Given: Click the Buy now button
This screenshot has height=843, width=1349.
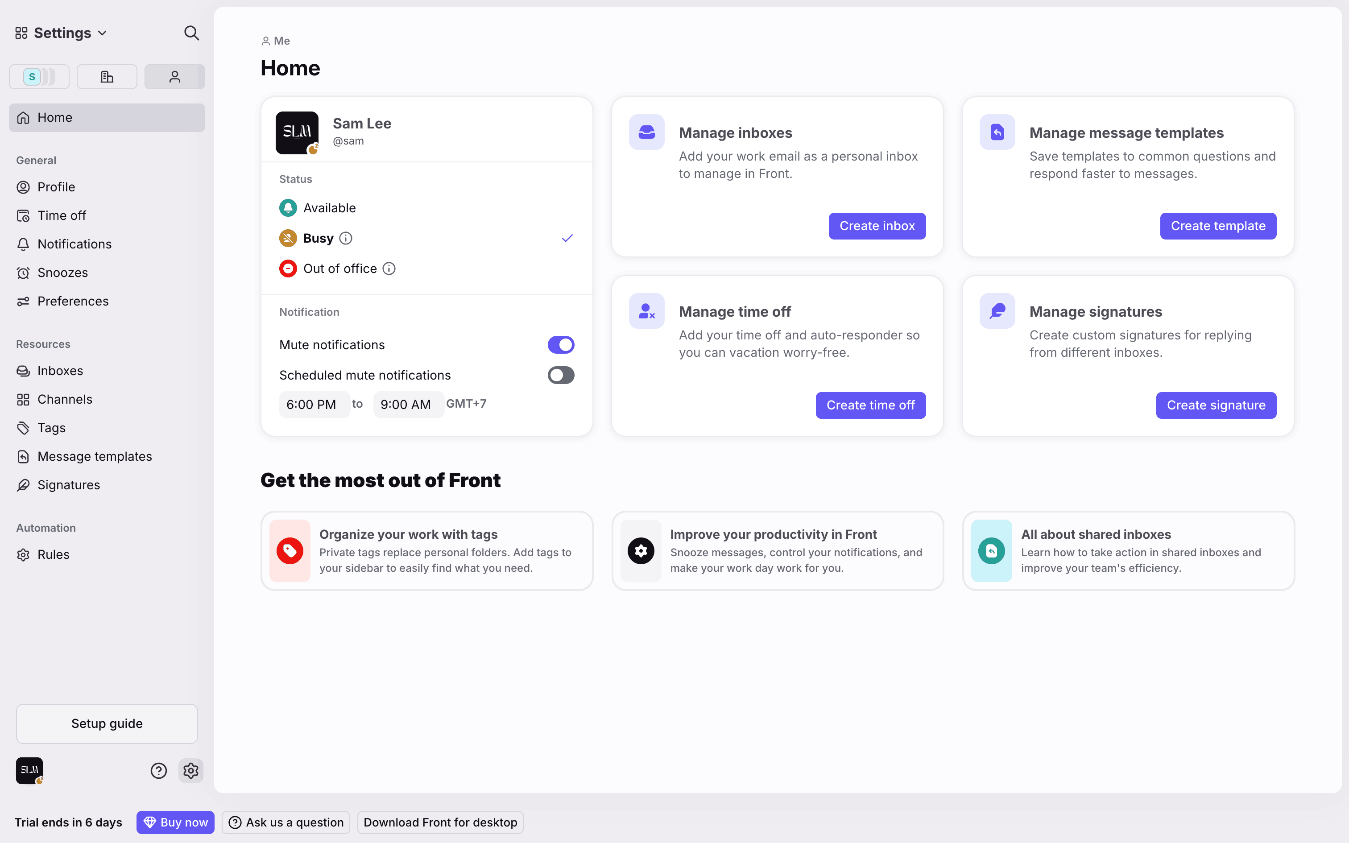Looking at the screenshot, I should coord(175,822).
